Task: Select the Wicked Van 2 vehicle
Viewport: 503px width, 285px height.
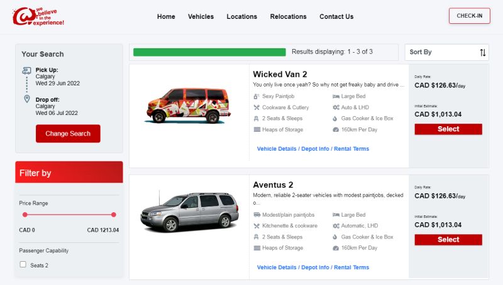Action: pos(448,129)
